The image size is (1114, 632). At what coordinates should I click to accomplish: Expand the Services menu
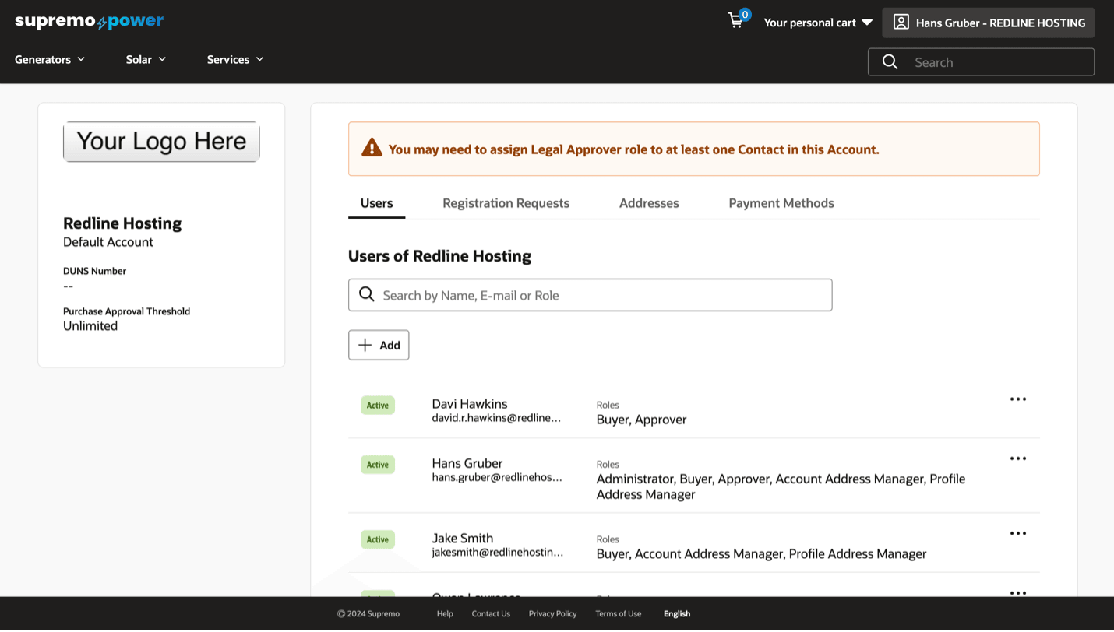click(x=234, y=59)
